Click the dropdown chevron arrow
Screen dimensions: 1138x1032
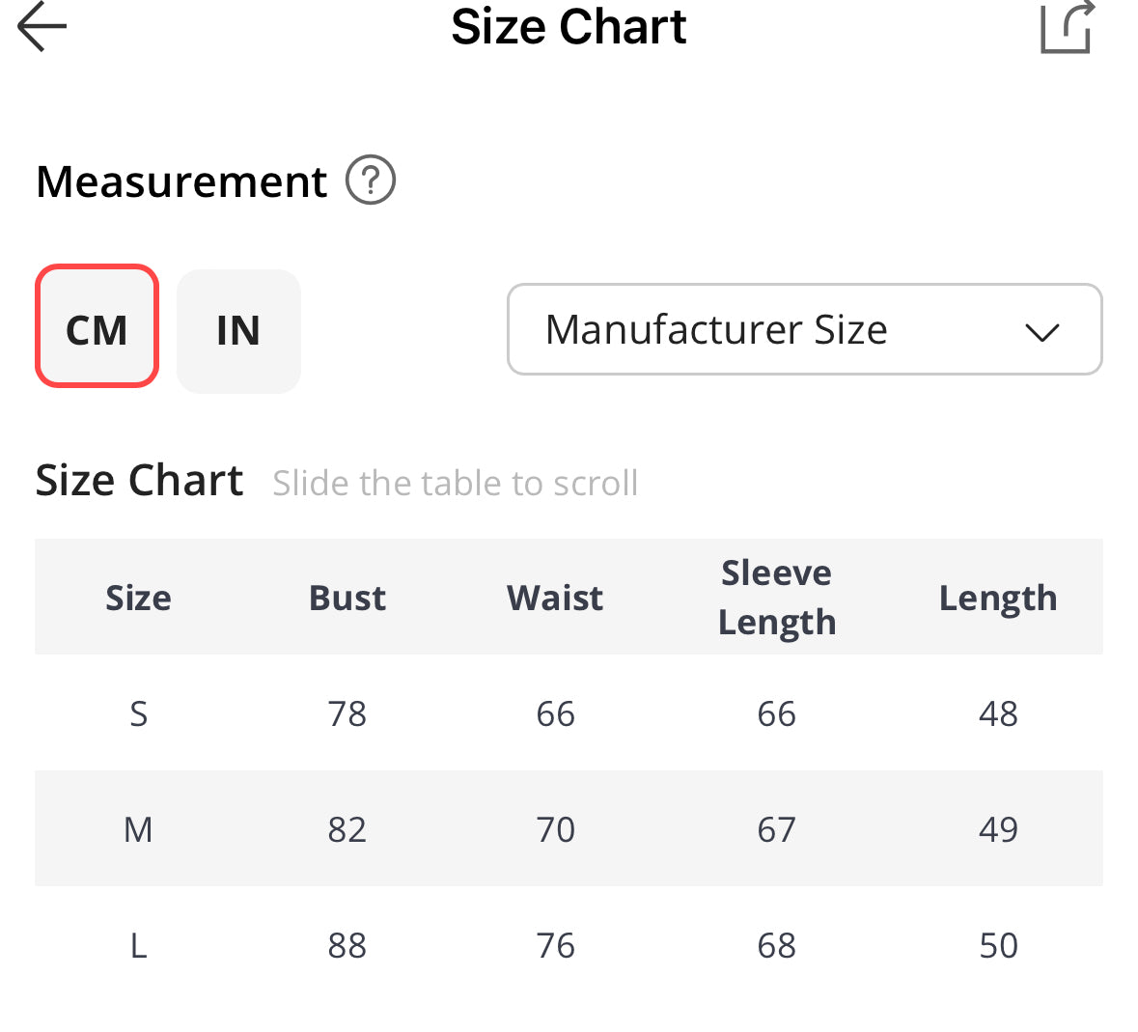pos(1041,332)
